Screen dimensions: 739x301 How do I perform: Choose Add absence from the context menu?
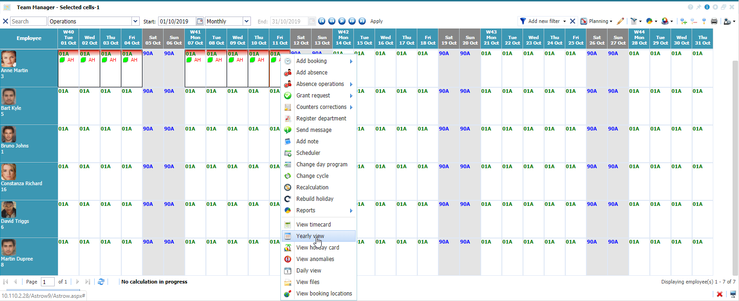pyautogui.click(x=312, y=73)
